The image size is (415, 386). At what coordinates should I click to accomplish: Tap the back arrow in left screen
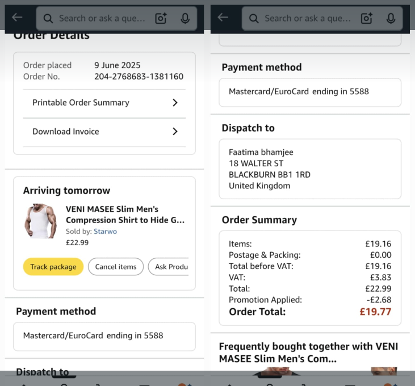pyautogui.click(x=18, y=18)
